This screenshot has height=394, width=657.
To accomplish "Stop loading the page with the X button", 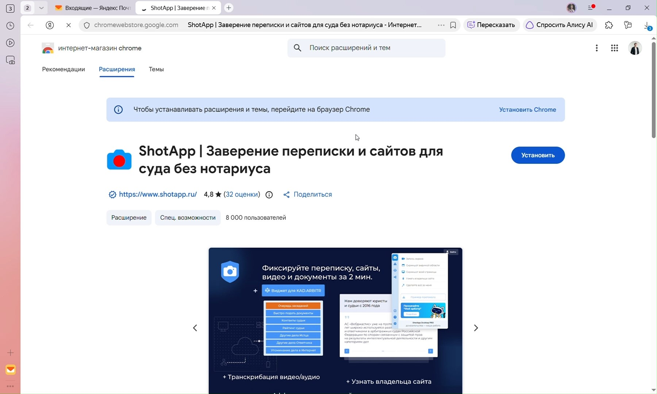I will 69,26.
